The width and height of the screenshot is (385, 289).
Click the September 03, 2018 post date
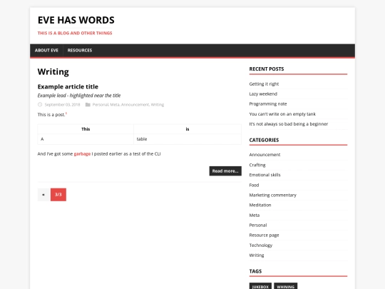pyautogui.click(x=62, y=105)
